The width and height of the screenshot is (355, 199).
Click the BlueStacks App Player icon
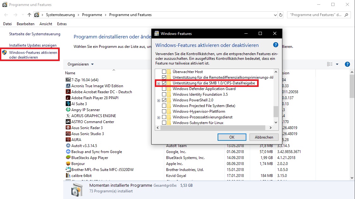(68, 157)
